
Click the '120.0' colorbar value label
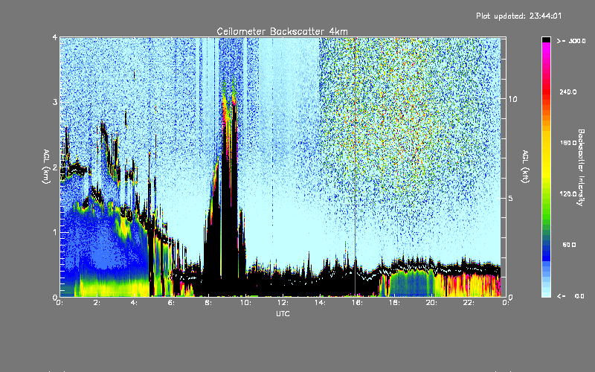point(568,193)
